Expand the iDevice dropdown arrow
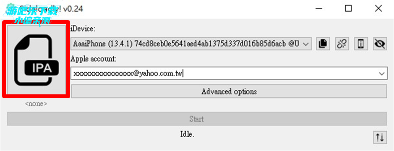Screen dimensions: 394x151 306,44
